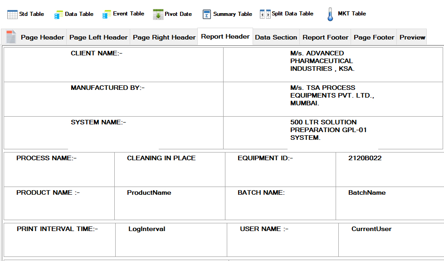This screenshot has height=261, width=444.
Task: Open the Preview tab
Action: tap(412, 37)
